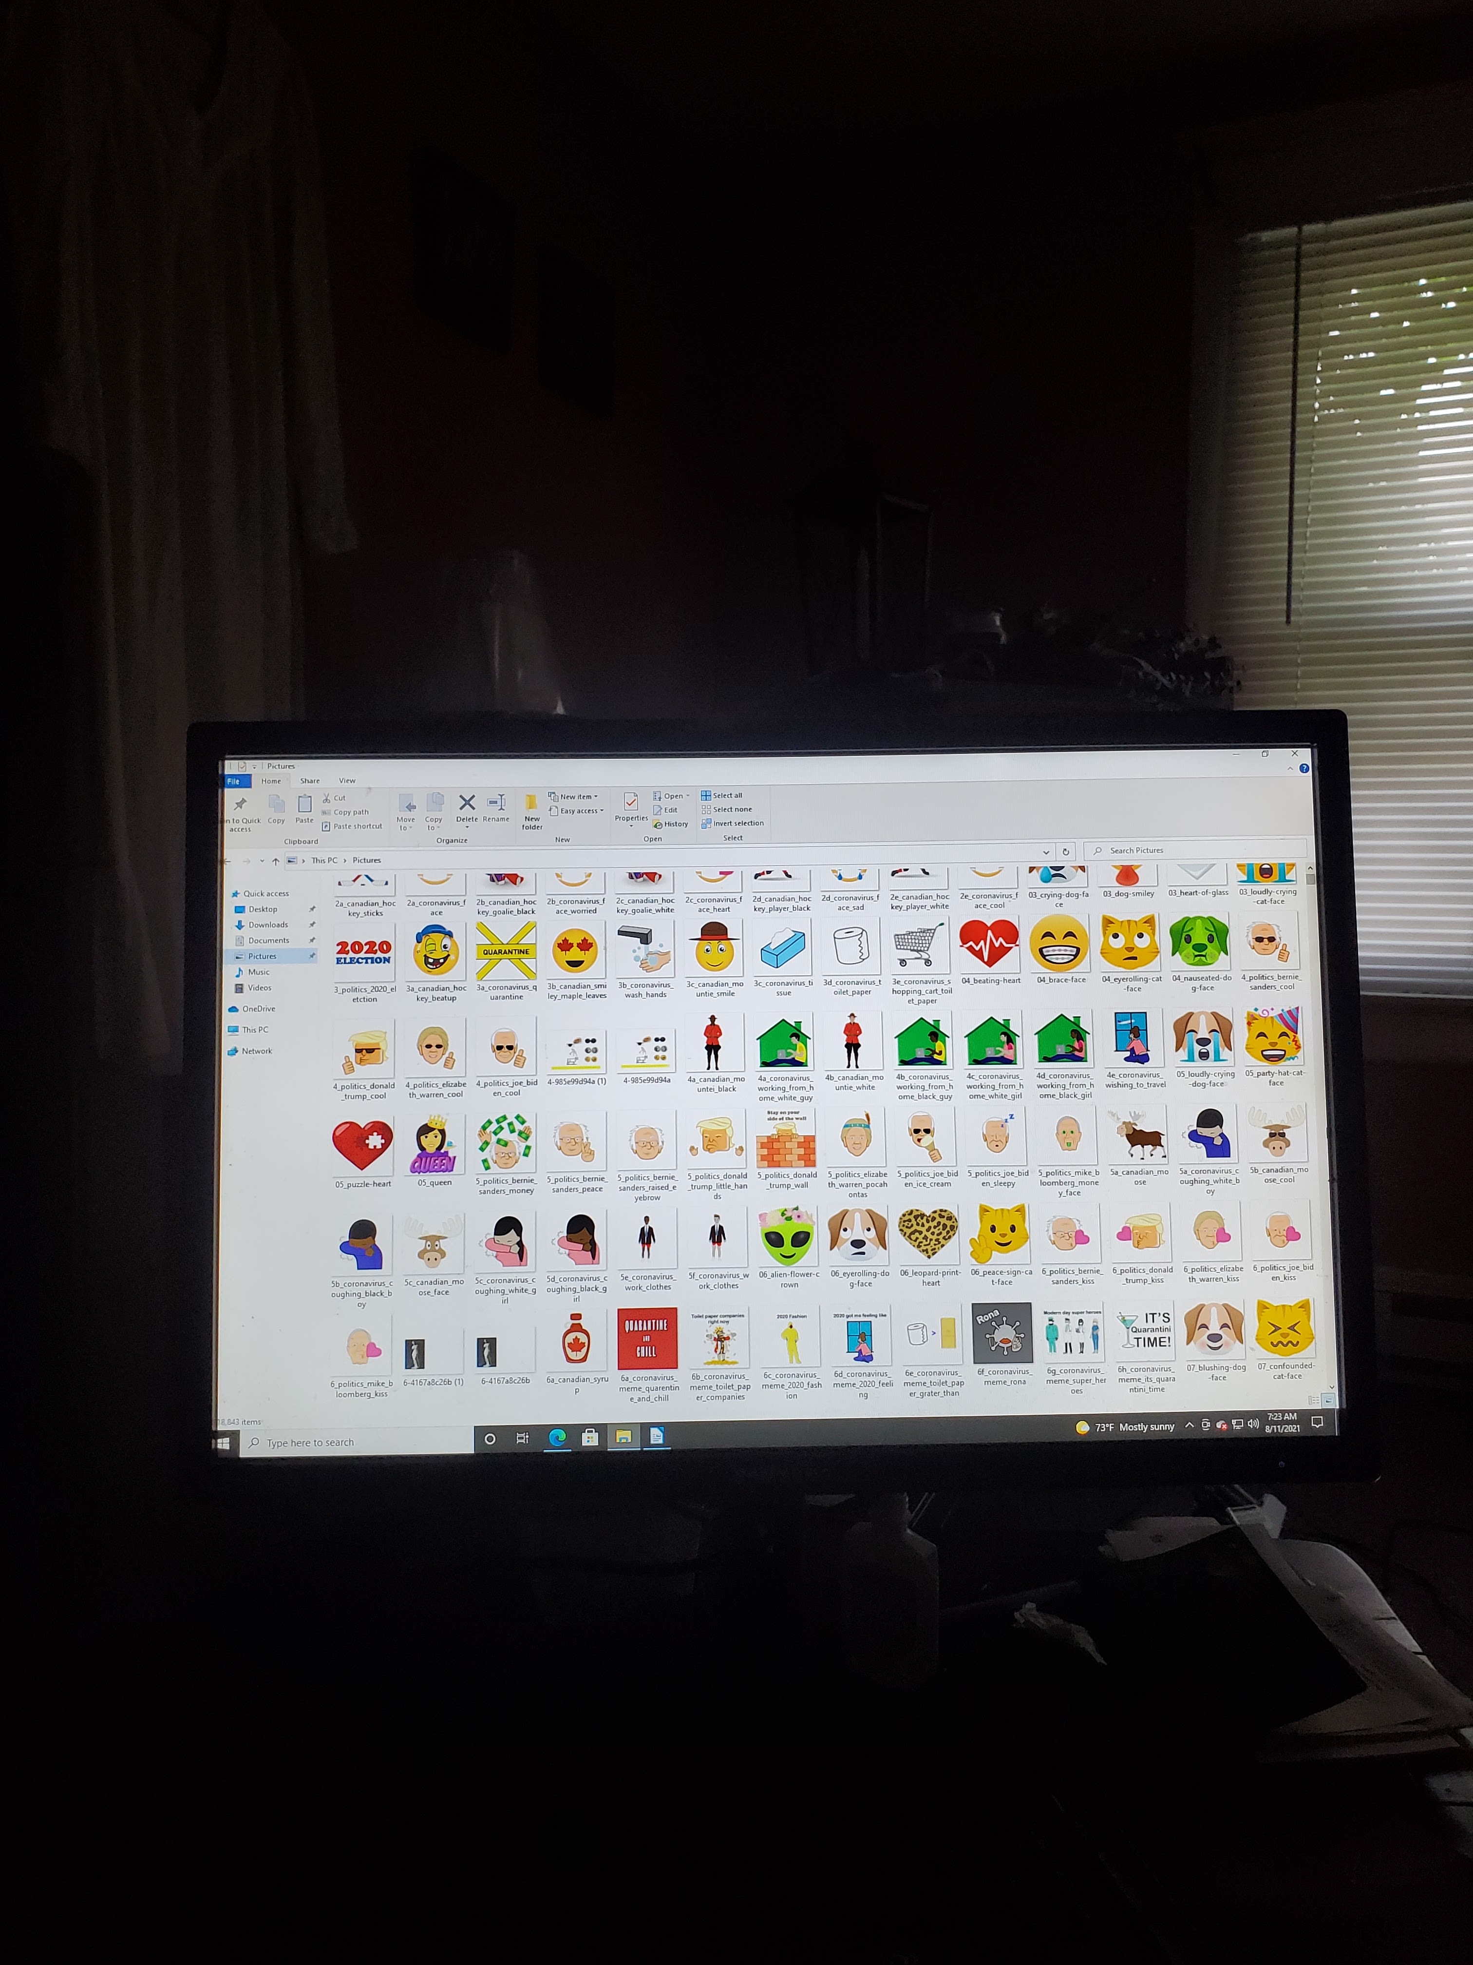
Task: Expand address bar history dropdown arrow
Action: tap(1046, 852)
